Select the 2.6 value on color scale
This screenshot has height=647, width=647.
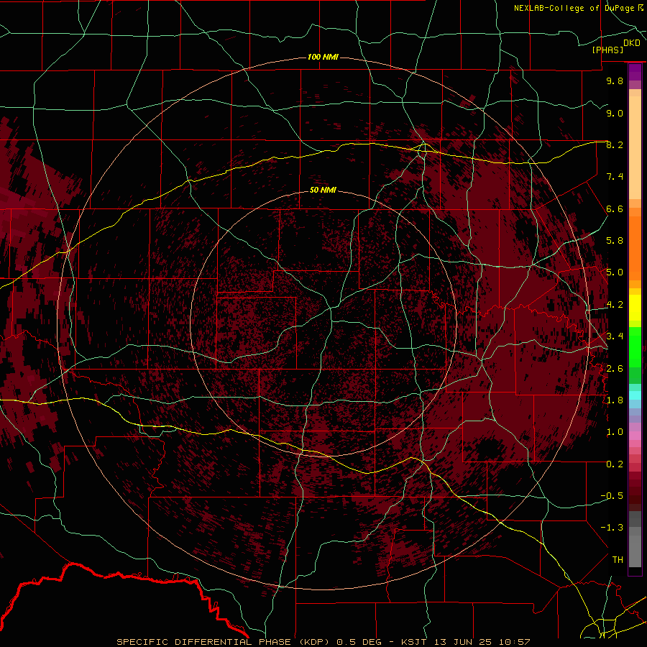tap(615, 369)
